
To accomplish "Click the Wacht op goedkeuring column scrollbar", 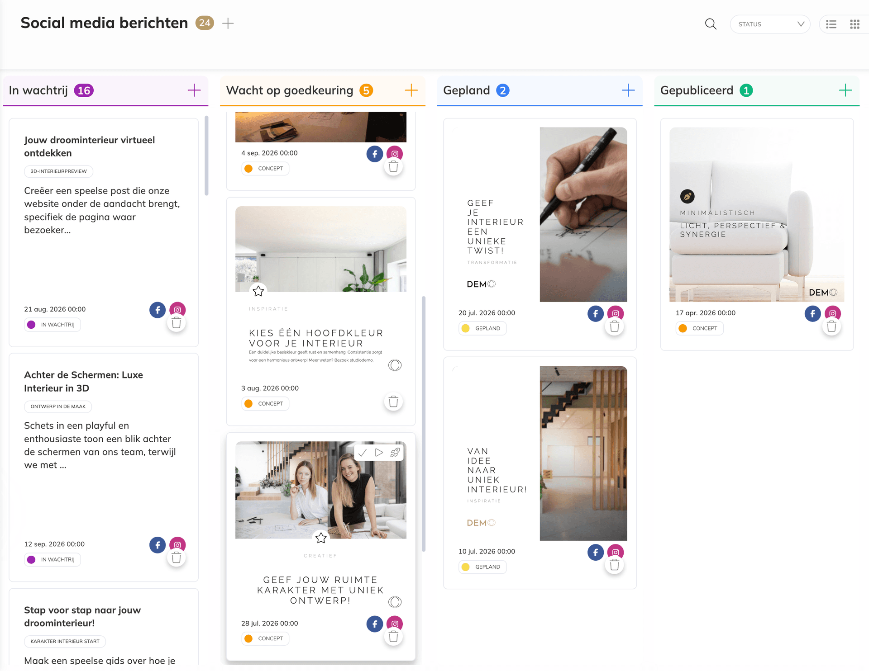I will (424, 424).
